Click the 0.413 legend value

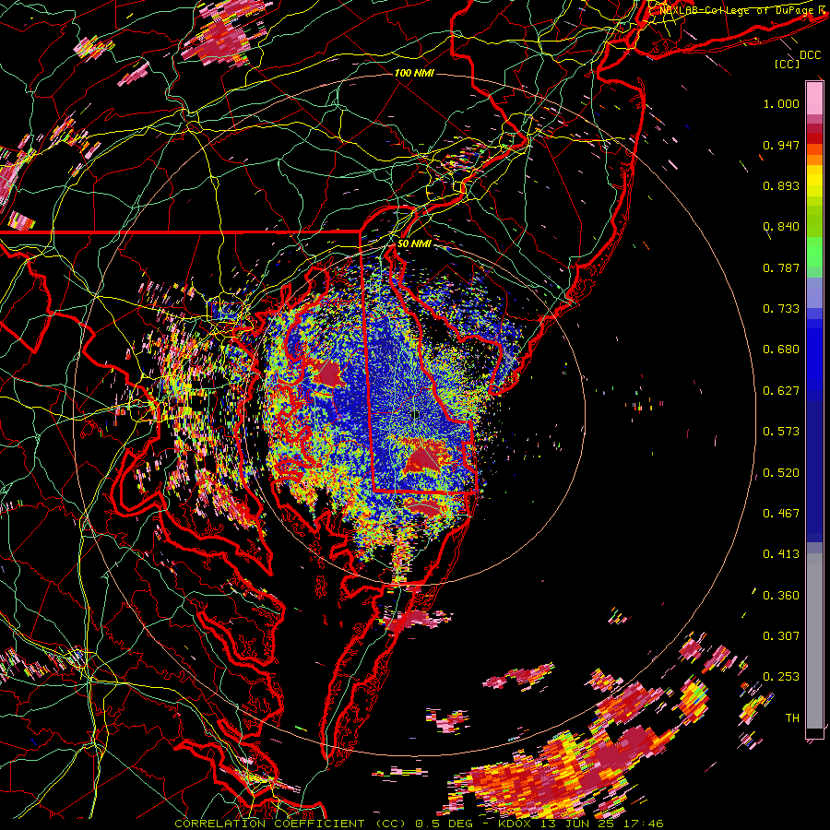tap(781, 554)
